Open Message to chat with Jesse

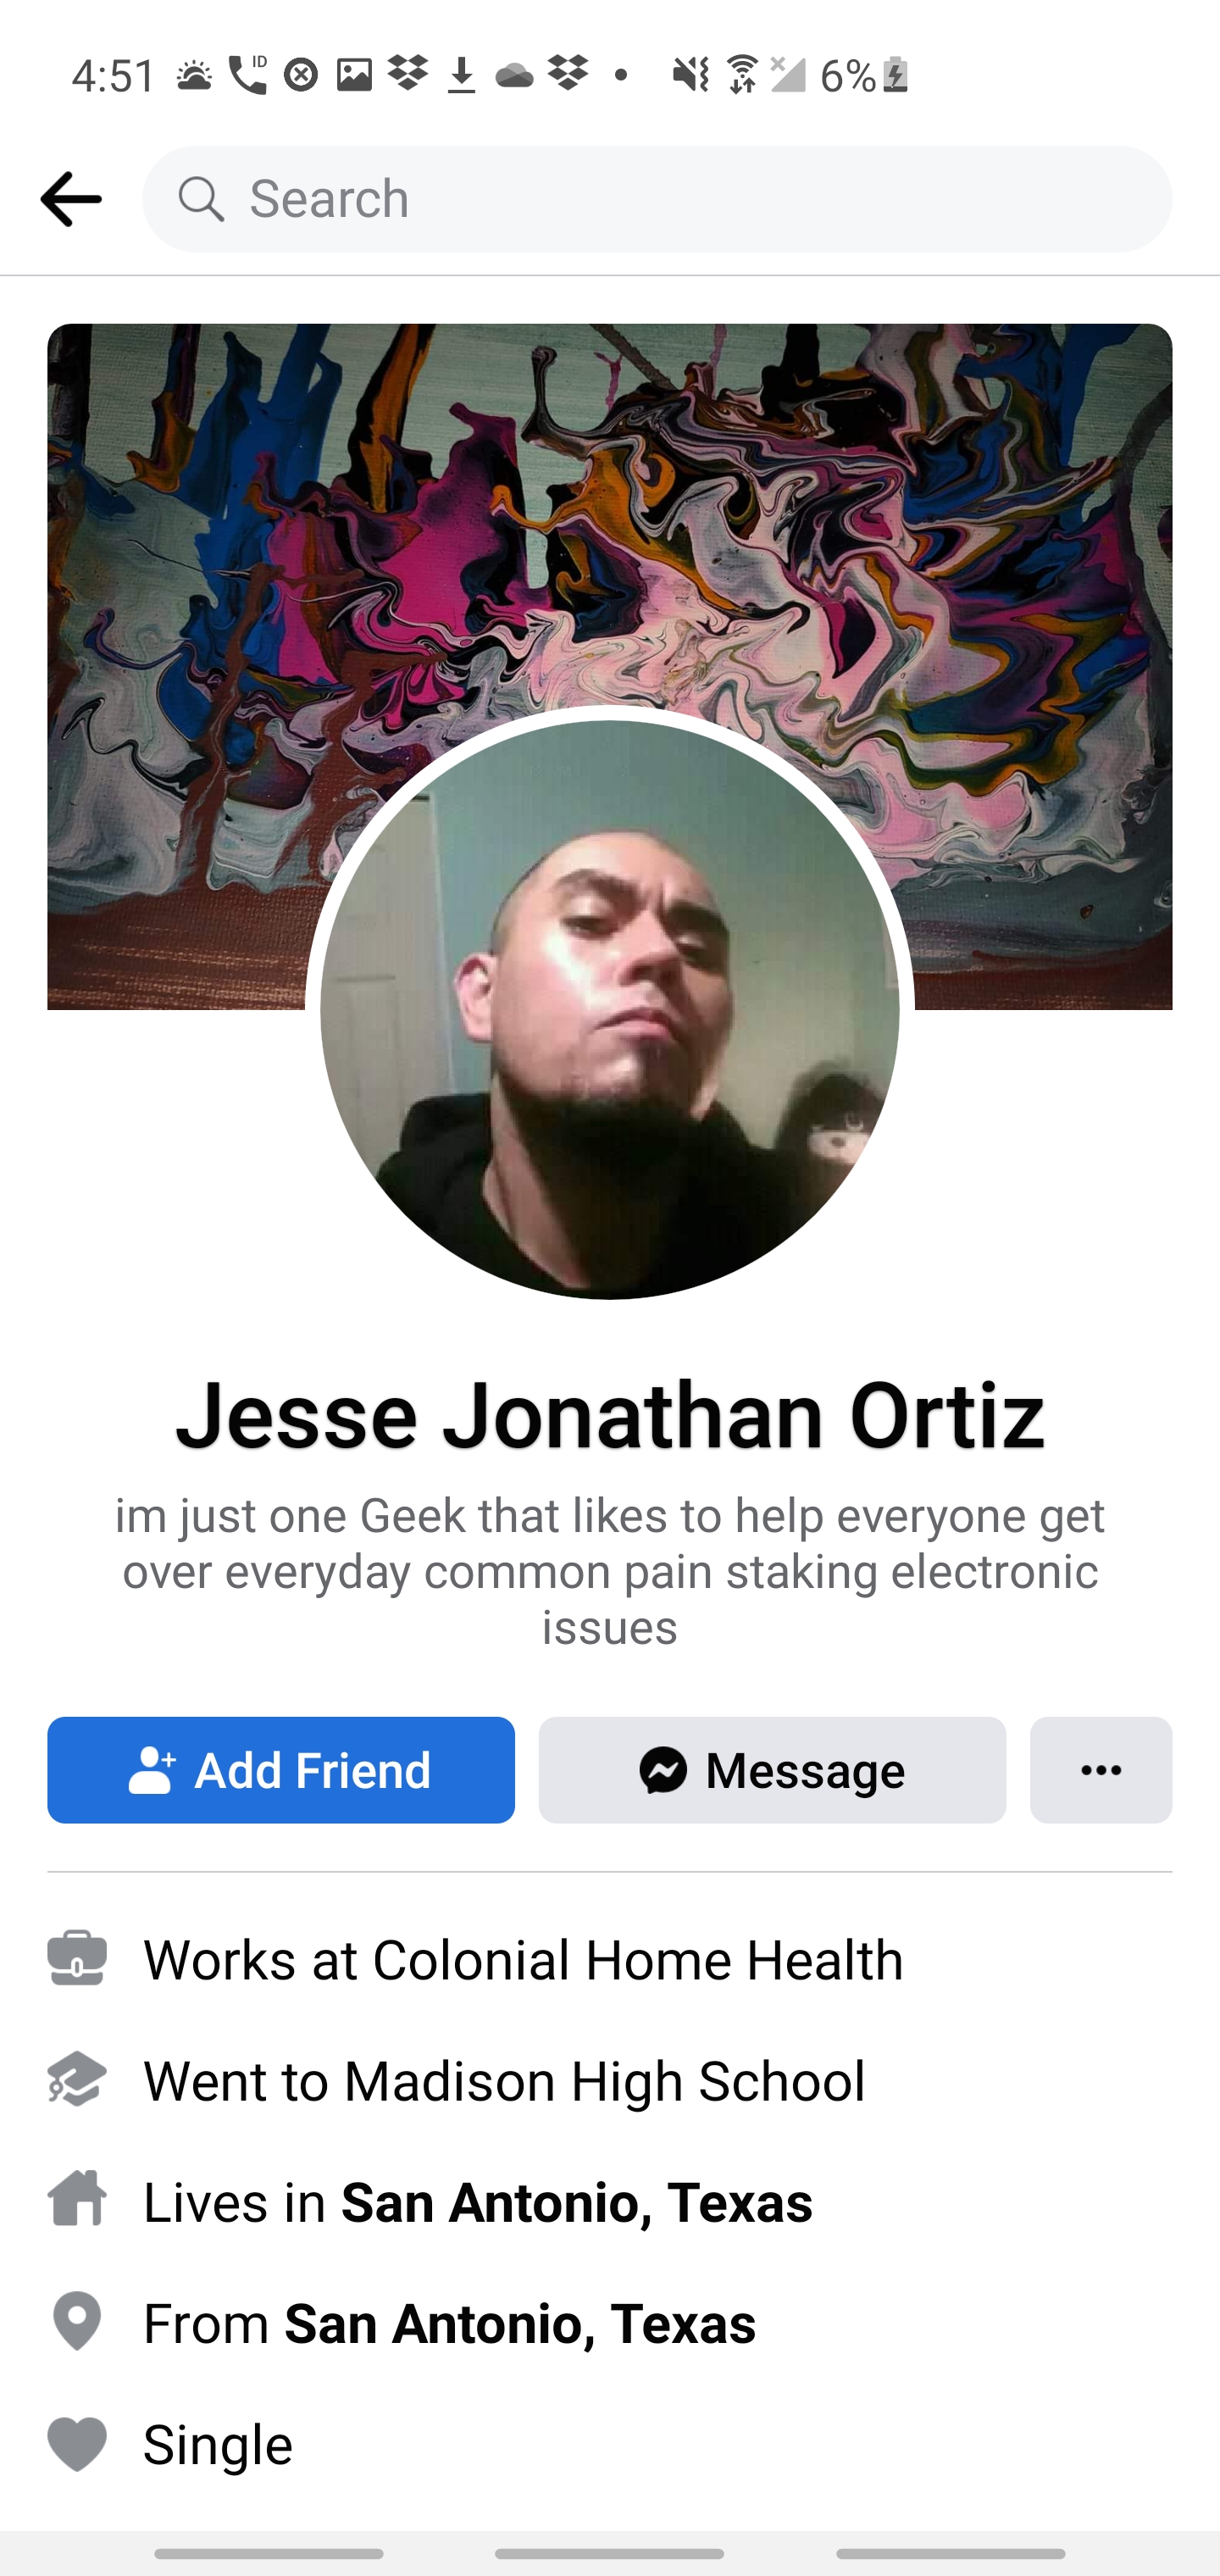[x=772, y=1770]
